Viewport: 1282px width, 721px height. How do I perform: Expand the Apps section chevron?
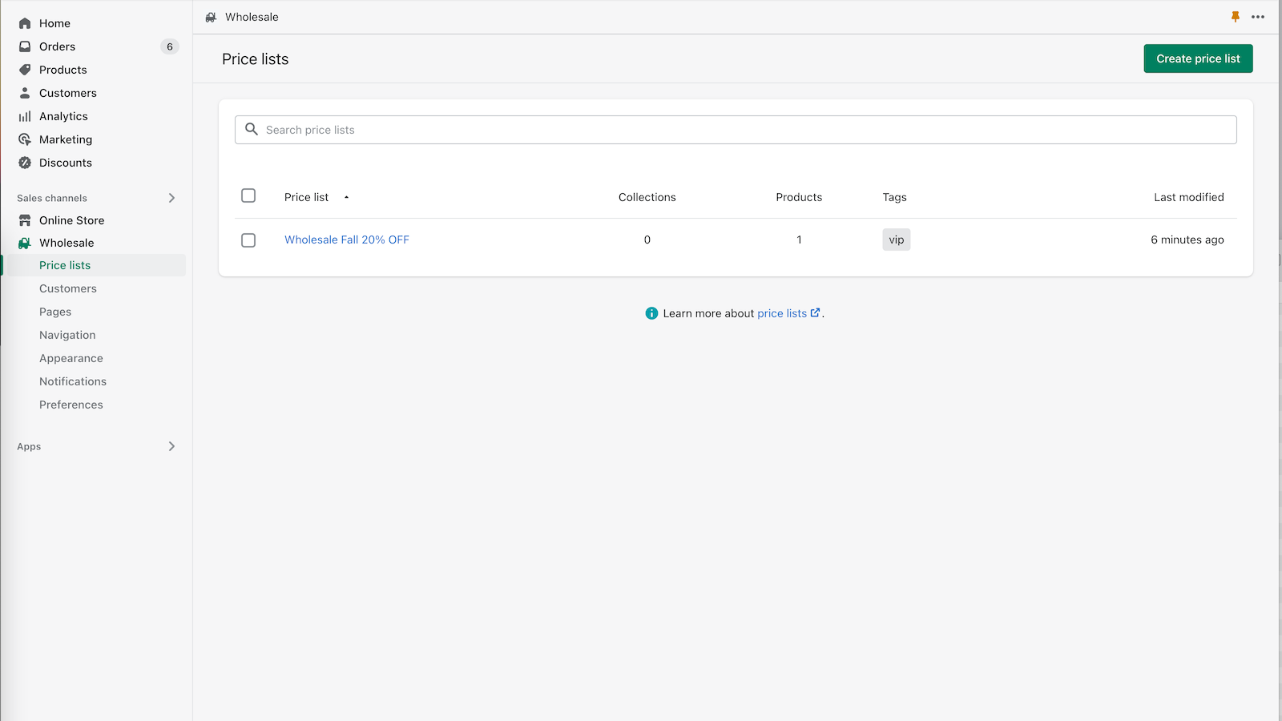click(171, 446)
